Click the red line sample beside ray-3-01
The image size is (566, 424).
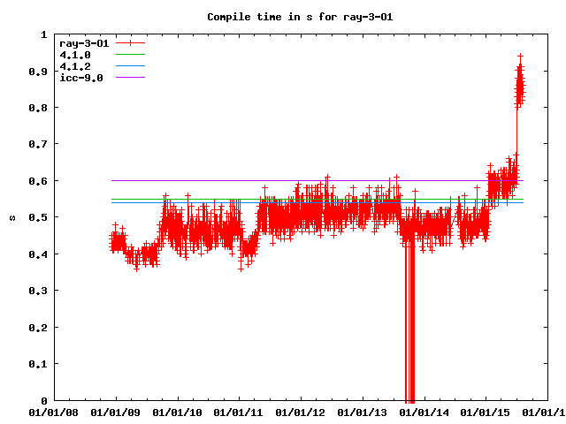pyautogui.click(x=129, y=42)
